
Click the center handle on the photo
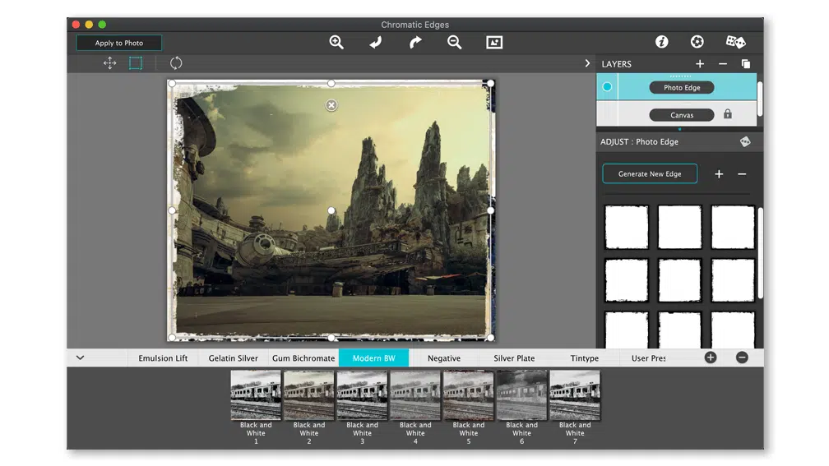pos(331,210)
